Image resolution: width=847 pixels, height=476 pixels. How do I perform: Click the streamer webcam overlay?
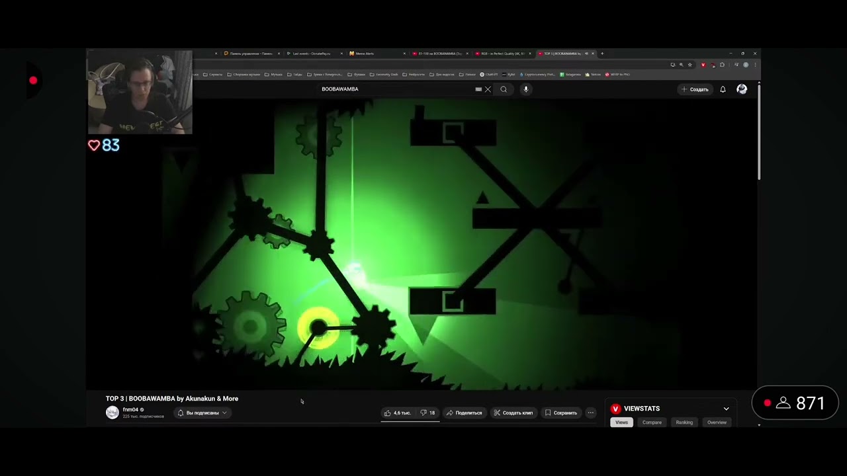[x=140, y=93]
